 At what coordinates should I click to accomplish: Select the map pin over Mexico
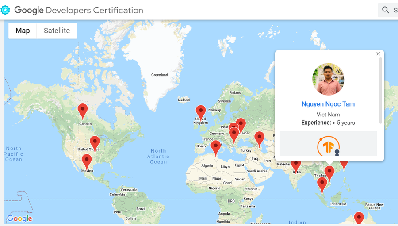[x=87, y=162]
